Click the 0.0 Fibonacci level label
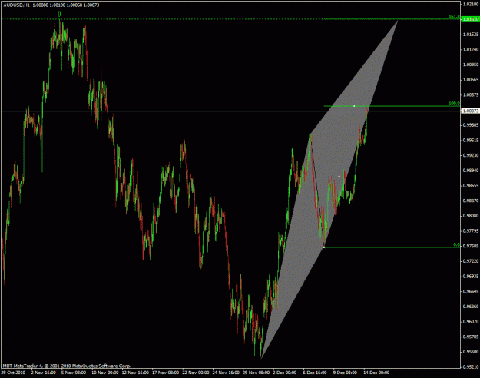The image size is (480, 378). pos(456,245)
